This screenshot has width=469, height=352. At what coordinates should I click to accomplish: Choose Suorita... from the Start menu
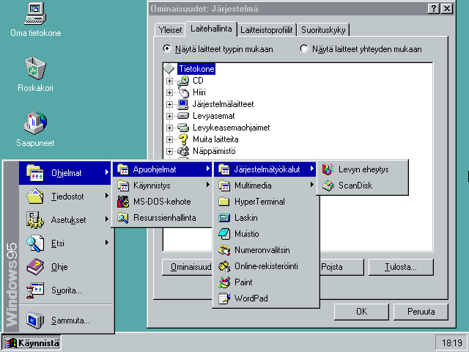[x=65, y=290]
